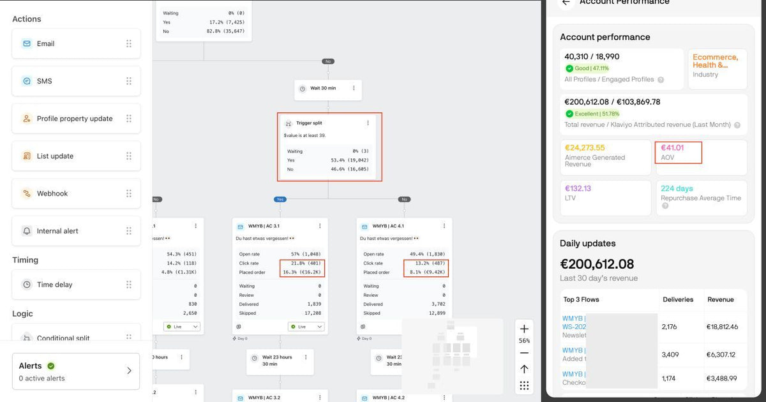Select the Time delay card
The height and width of the screenshot is (402, 766).
(76, 285)
